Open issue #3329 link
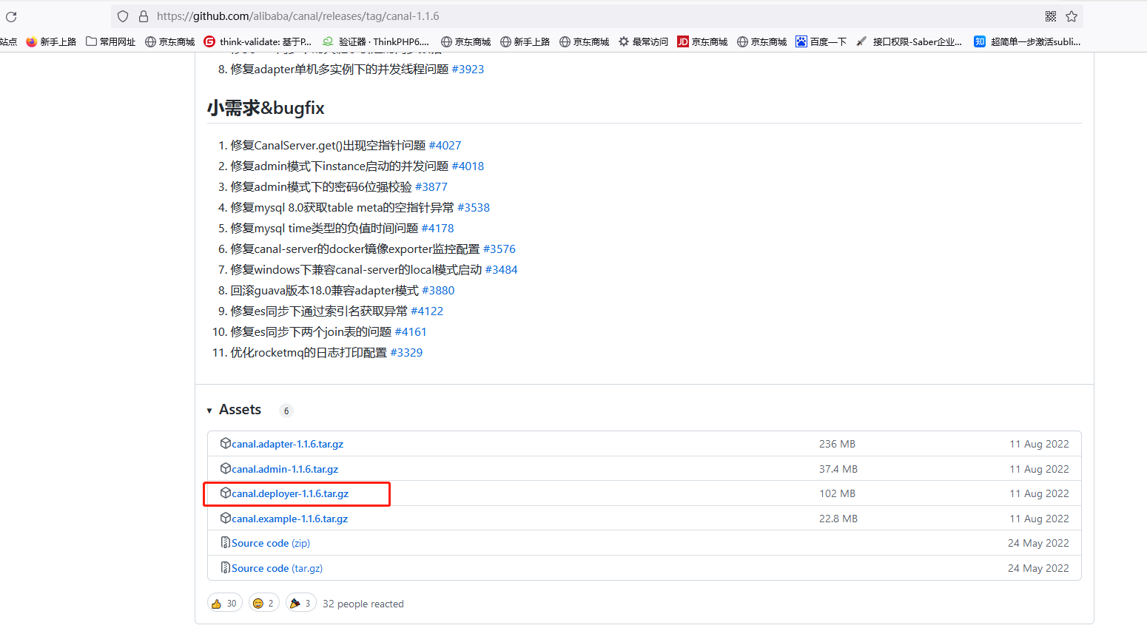 click(406, 352)
